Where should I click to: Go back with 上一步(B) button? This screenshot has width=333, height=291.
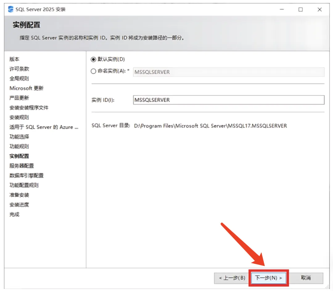pos(232,278)
